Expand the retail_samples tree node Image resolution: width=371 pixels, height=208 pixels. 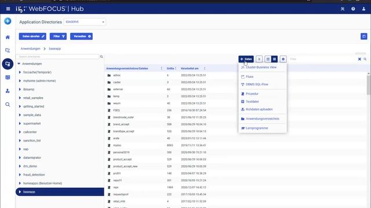(x=20, y=98)
